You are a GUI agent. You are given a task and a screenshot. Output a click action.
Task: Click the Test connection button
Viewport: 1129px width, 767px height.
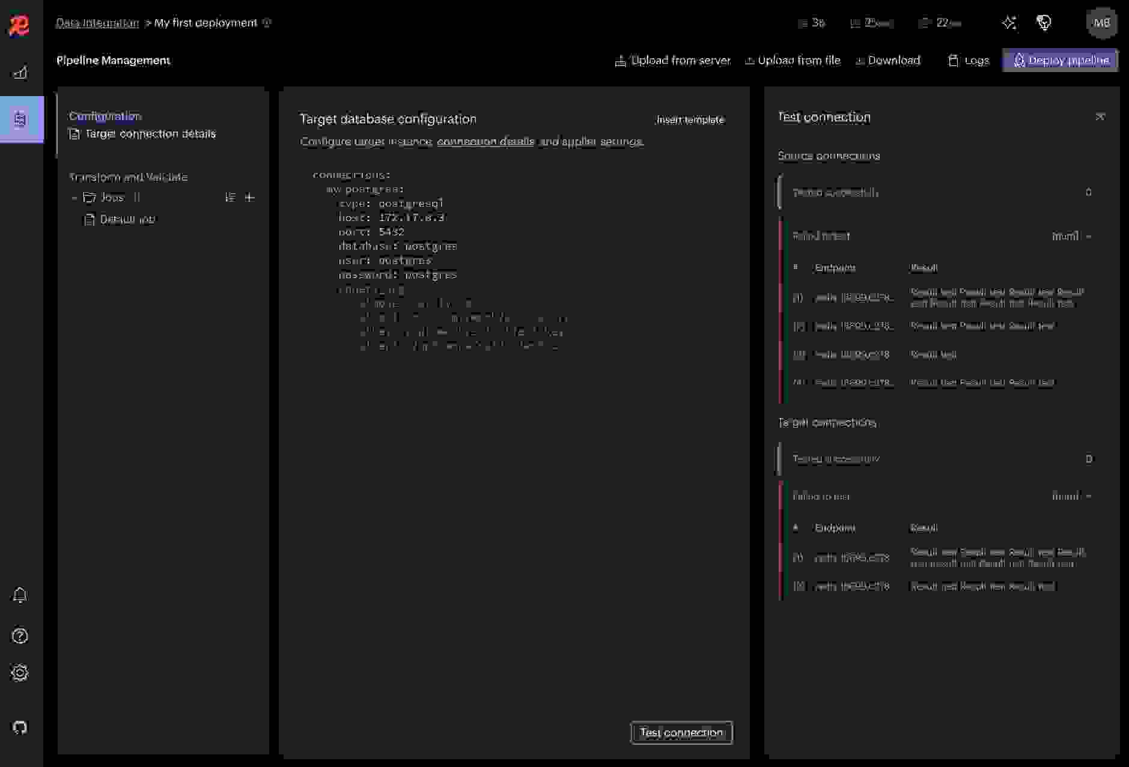click(x=681, y=732)
